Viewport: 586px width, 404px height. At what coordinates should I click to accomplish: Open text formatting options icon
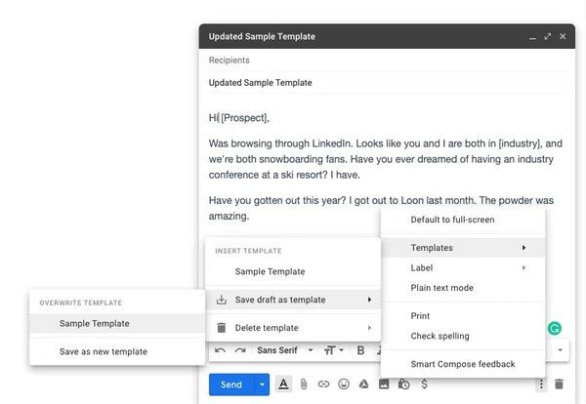[284, 384]
